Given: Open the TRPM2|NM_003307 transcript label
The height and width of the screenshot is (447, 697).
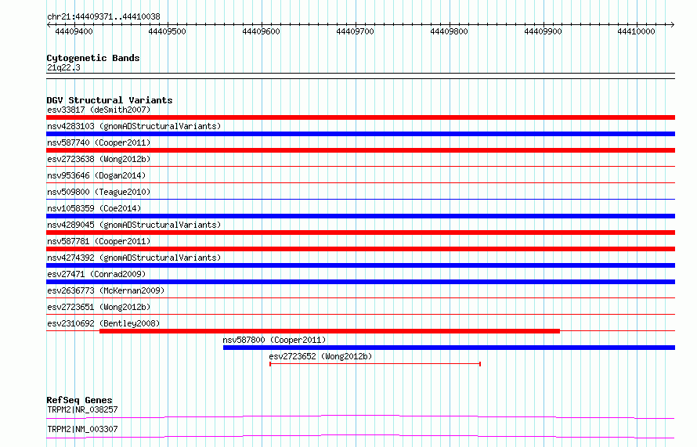Looking at the screenshot, I should point(82,429).
